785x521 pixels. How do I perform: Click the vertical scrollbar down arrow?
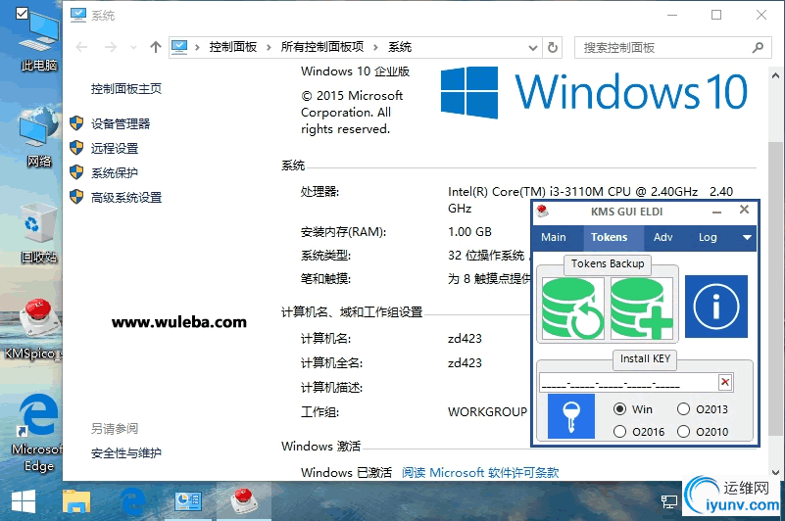click(775, 472)
